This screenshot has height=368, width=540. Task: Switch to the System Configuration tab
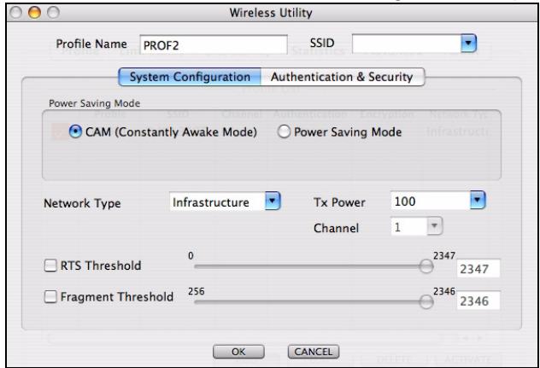coord(190,77)
